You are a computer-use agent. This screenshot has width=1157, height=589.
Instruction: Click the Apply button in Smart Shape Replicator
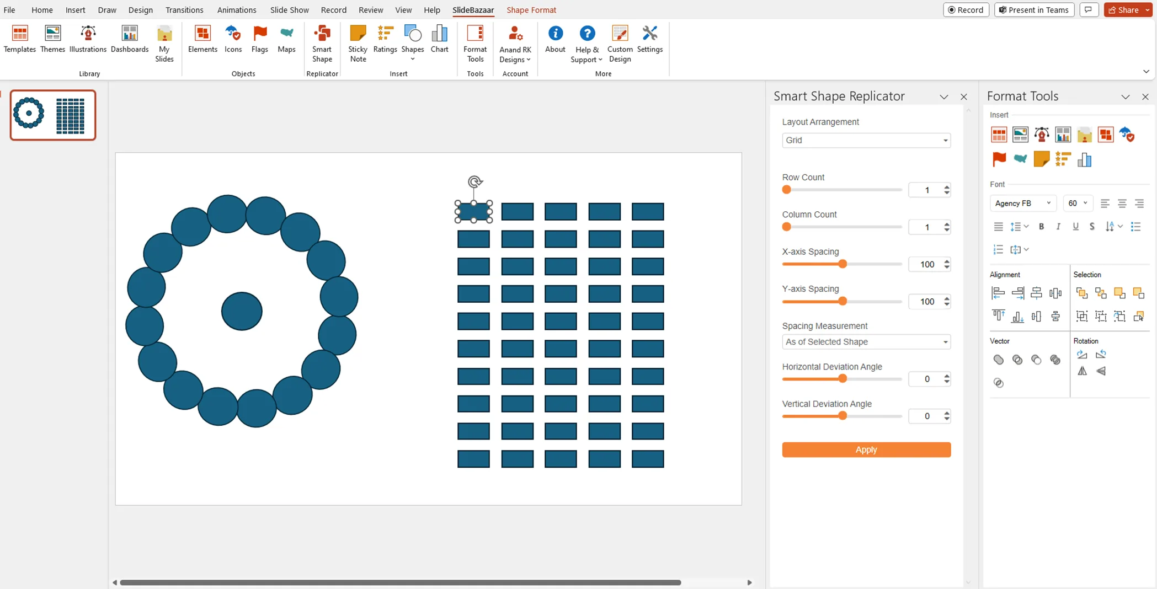coord(866,449)
